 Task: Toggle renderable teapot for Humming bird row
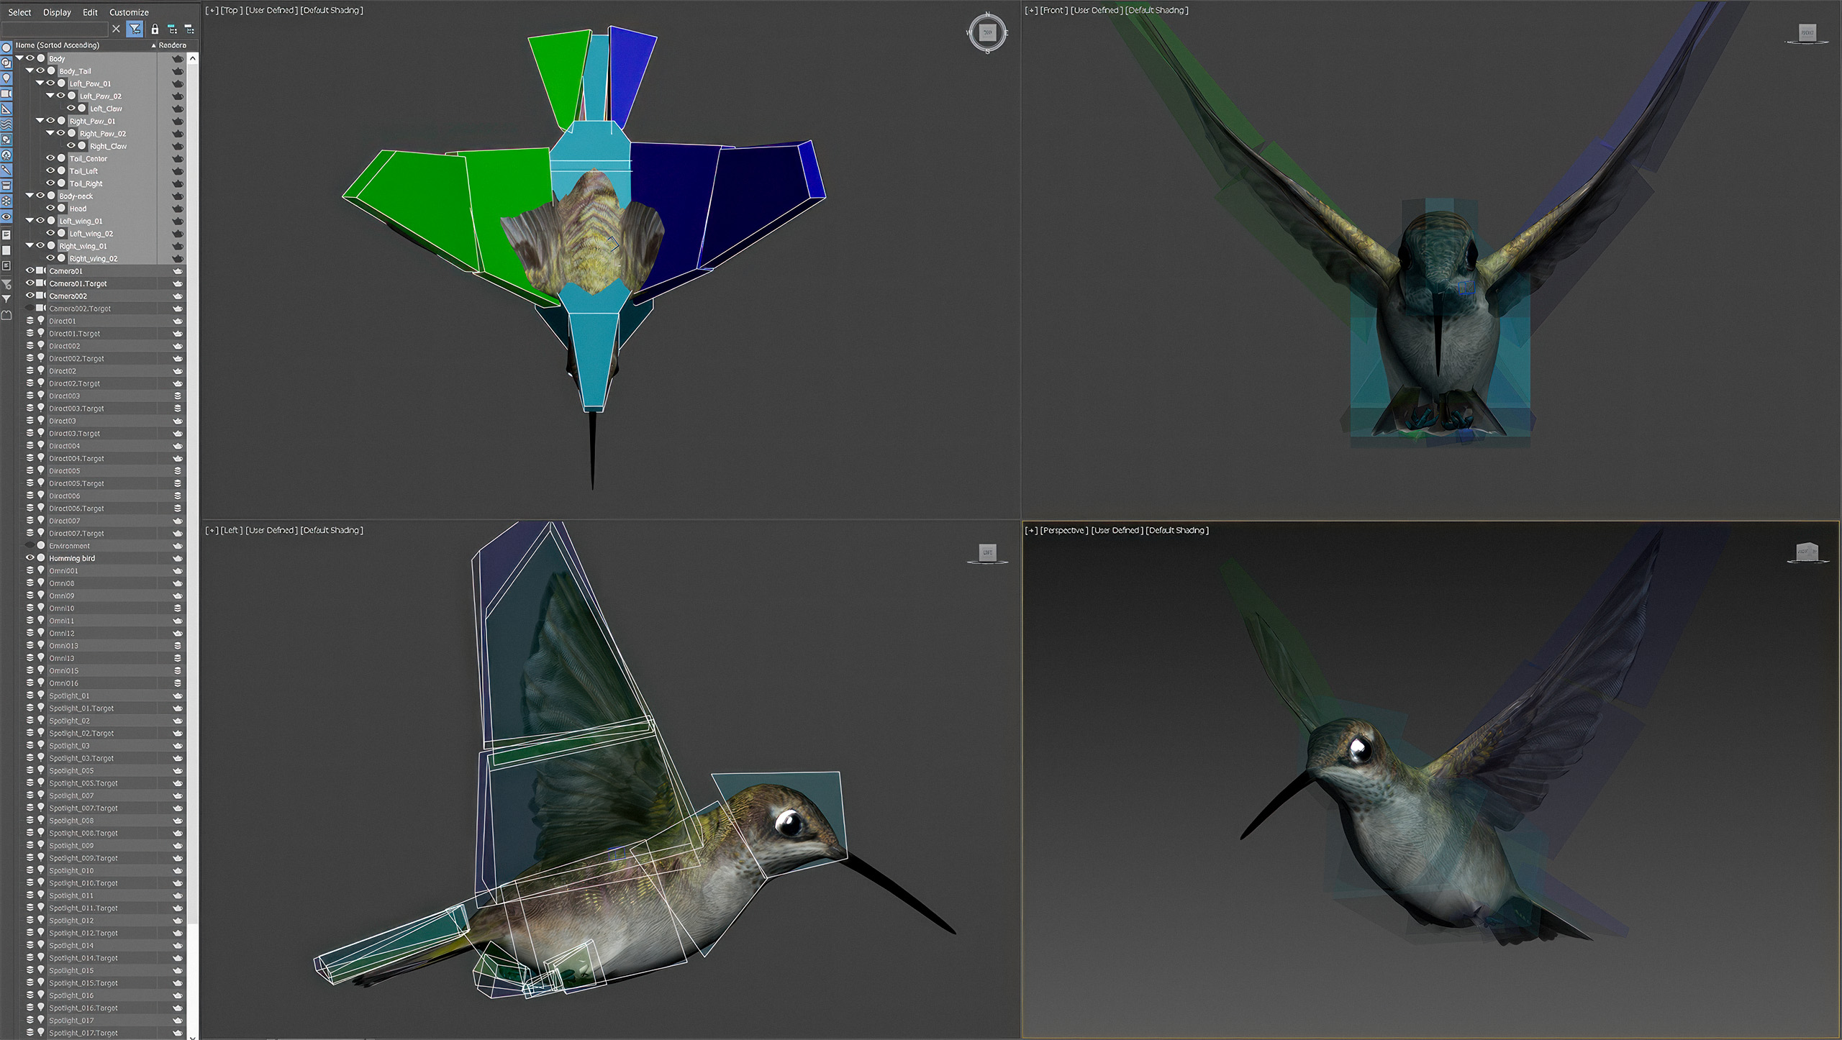coord(178,558)
